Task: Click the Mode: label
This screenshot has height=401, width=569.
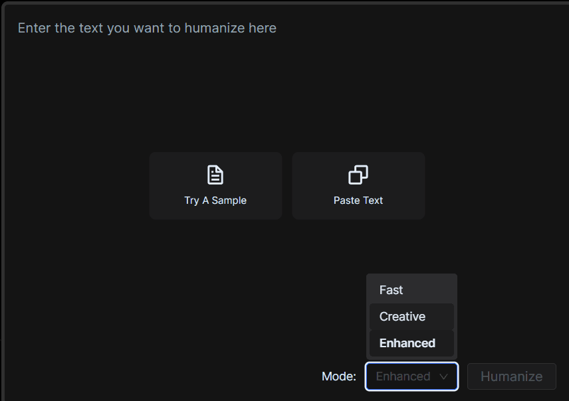Action: point(339,376)
